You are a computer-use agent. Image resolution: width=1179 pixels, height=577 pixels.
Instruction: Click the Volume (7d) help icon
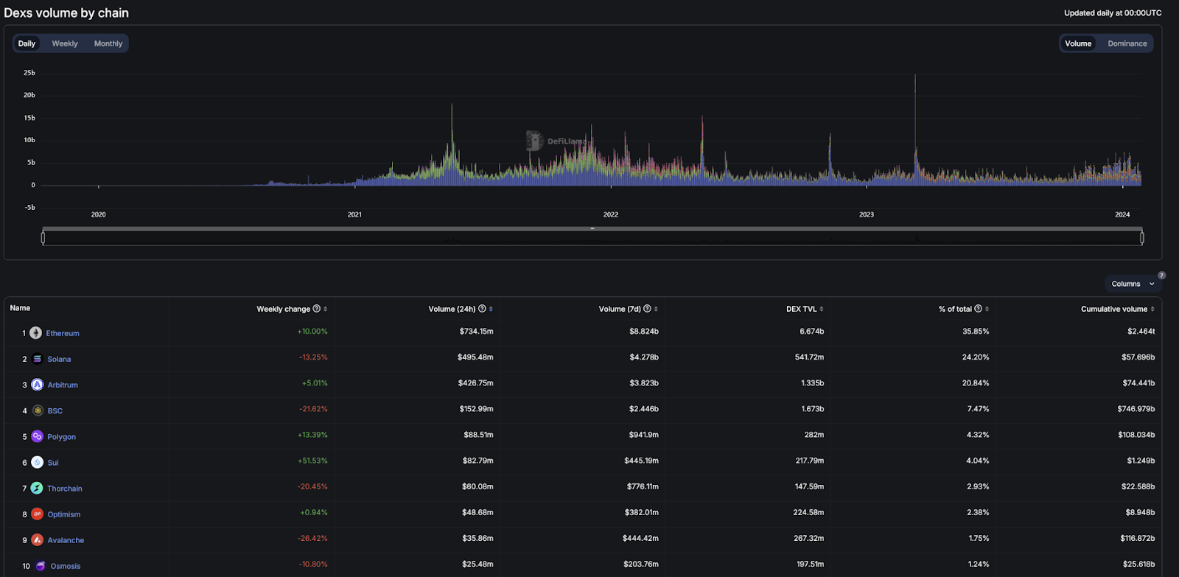[647, 309]
